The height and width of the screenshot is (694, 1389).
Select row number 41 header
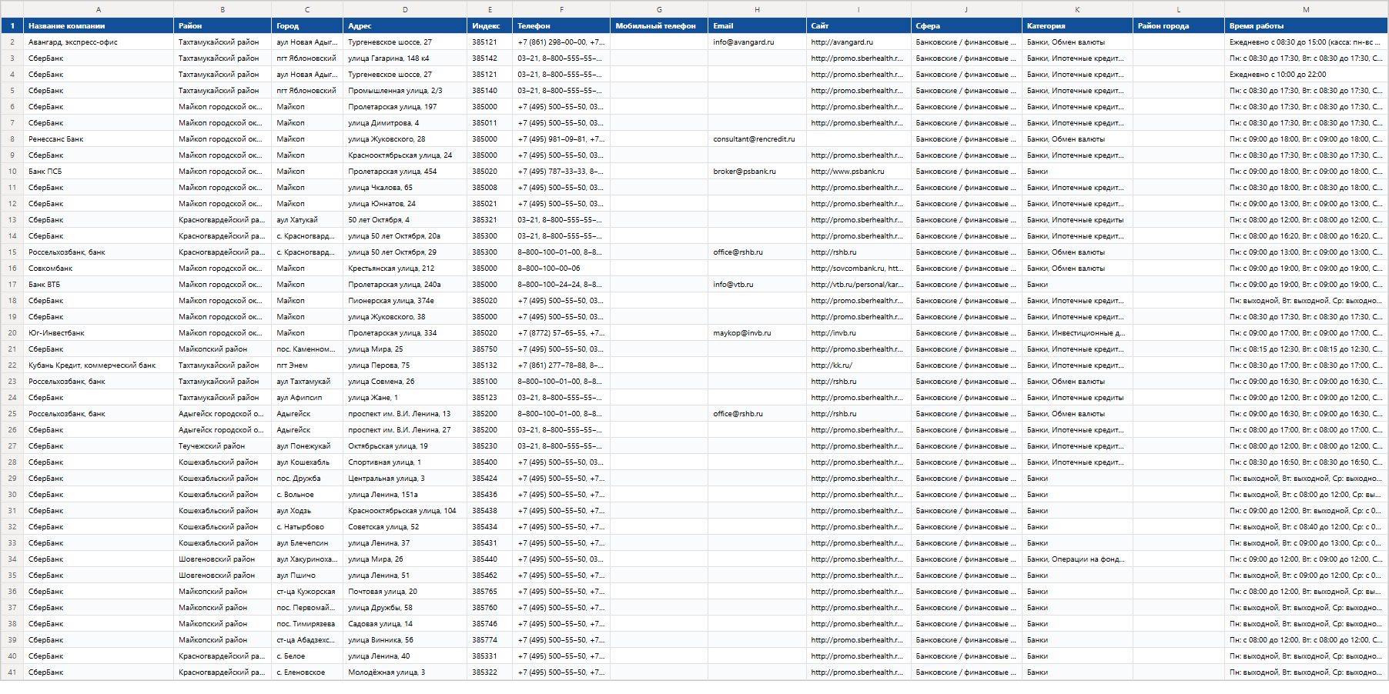[12, 672]
